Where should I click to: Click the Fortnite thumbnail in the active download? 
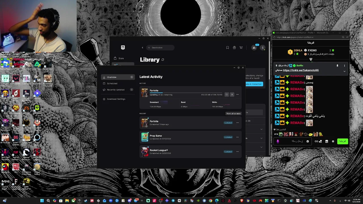pos(145,93)
